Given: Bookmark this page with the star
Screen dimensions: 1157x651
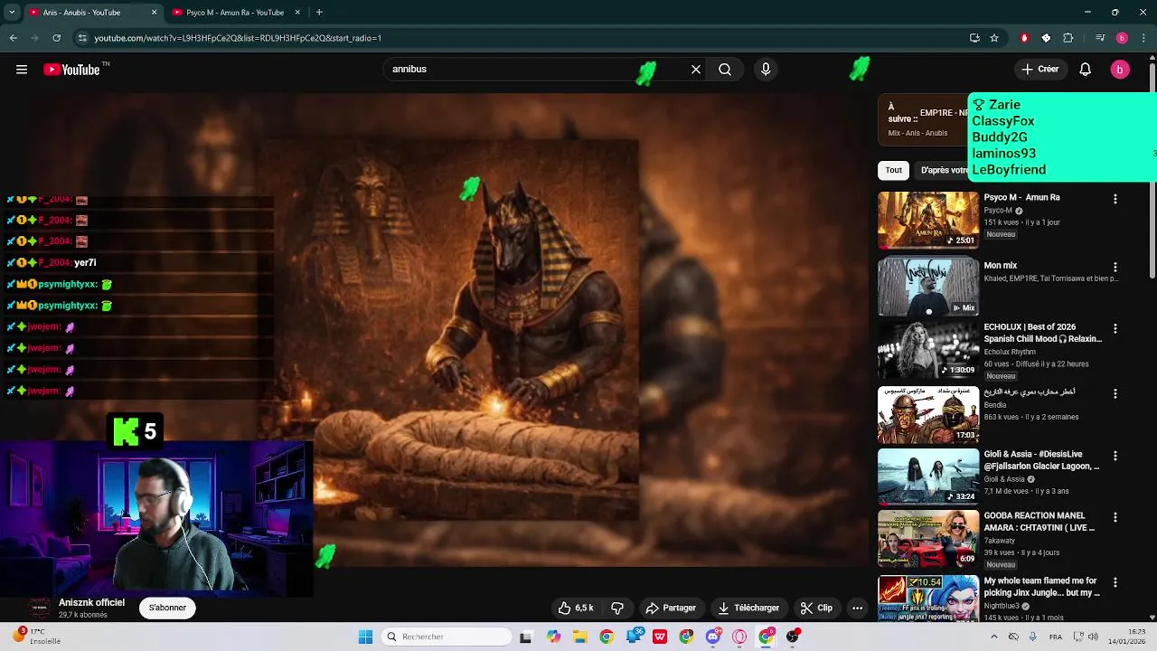Looking at the screenshot, I should [994, 38].
